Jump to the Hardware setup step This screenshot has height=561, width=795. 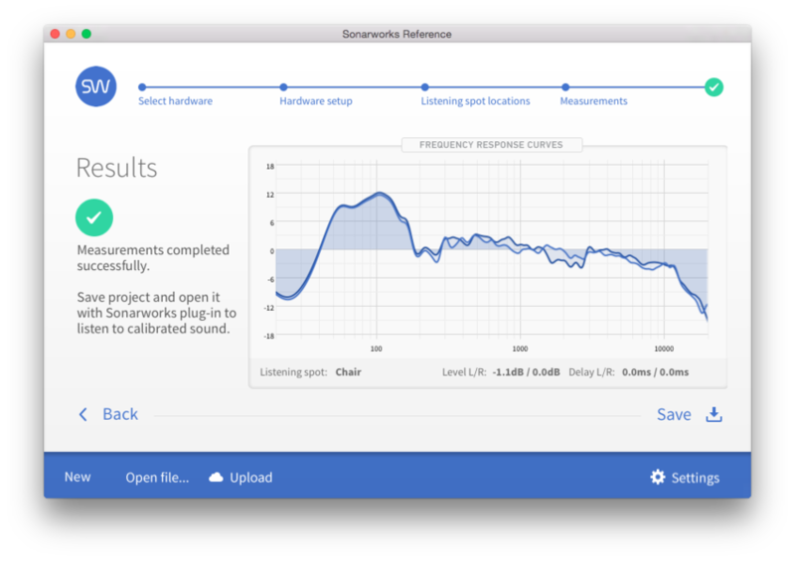tap(315, 101)
